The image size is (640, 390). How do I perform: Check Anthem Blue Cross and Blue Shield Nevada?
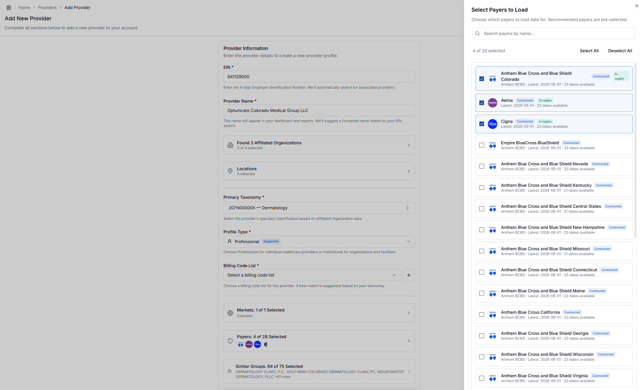482,166
